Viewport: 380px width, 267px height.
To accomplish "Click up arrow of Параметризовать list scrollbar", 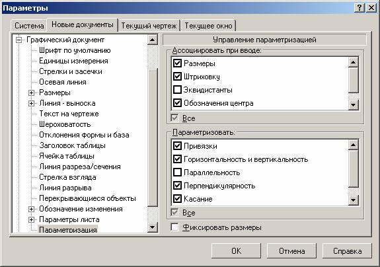I will point(353,145).
